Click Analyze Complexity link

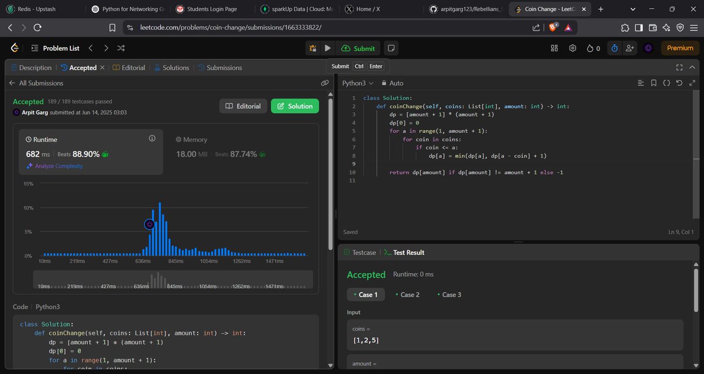[x=54, y=166]
